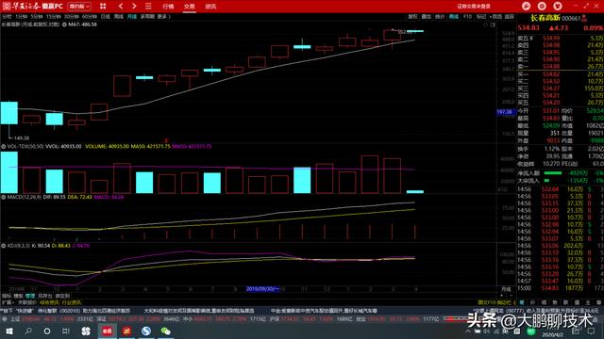604x339 pixels.
Task: Toggle the gear icon beside VOL-TDX indicator
Action: coord(4,147)
